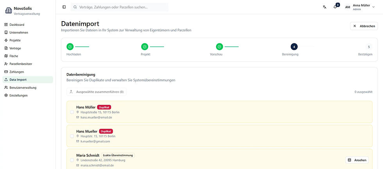Image resolution: width=383 pixels, height=169 pixels.
Task: Click the Data Import upload icon
Action: coord(6,80)
